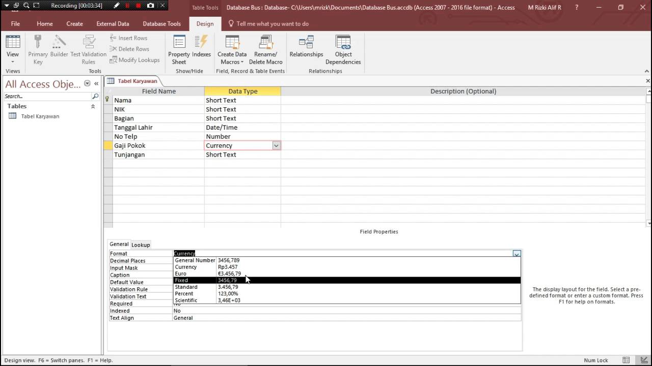Switch to External Data tab
The image size is (652, 366).
click(x=113, y=23)
